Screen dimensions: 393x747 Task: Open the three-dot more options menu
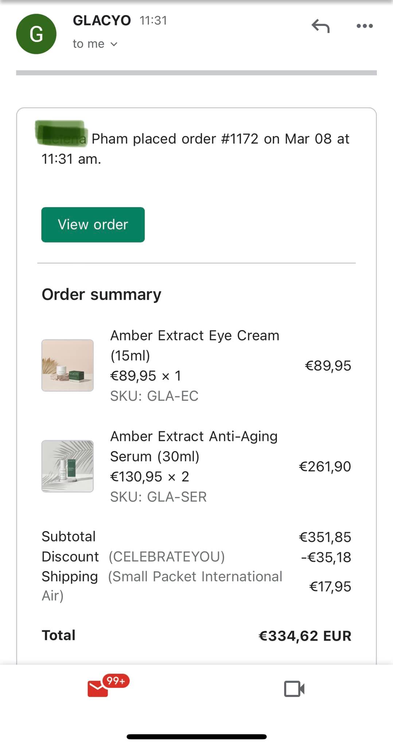coord(365,26)
